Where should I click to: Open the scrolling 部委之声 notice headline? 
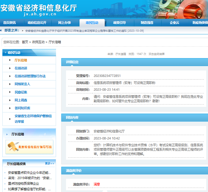tap(84, 31)
